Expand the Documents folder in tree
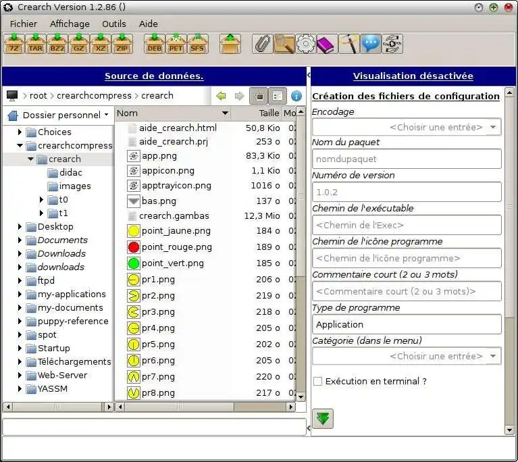 [20, 240]
